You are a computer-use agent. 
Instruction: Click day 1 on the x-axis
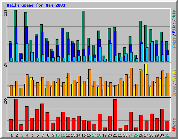[11, 135]
